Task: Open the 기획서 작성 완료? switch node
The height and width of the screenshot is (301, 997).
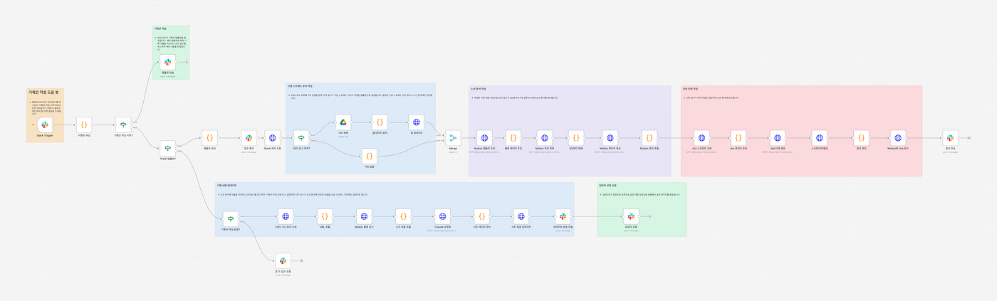Action: coord(230,218)
